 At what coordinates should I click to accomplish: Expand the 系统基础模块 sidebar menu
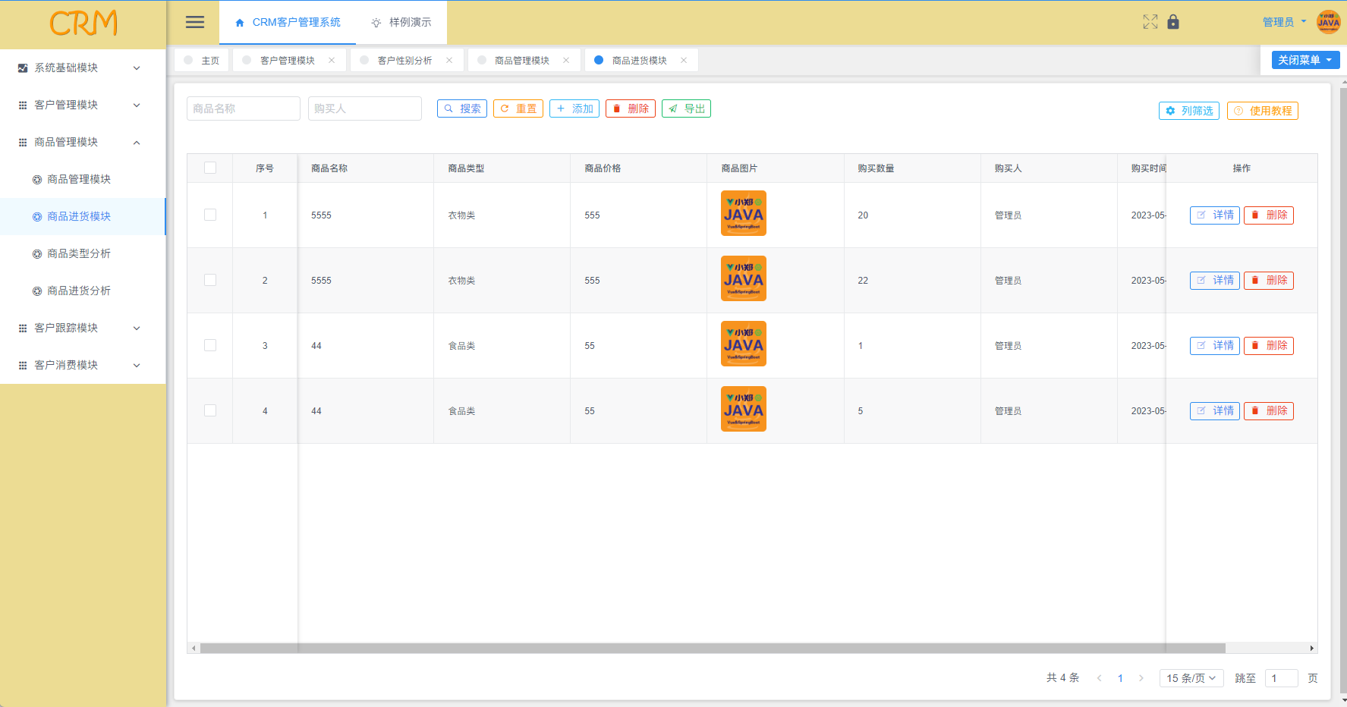coord(80,68)
